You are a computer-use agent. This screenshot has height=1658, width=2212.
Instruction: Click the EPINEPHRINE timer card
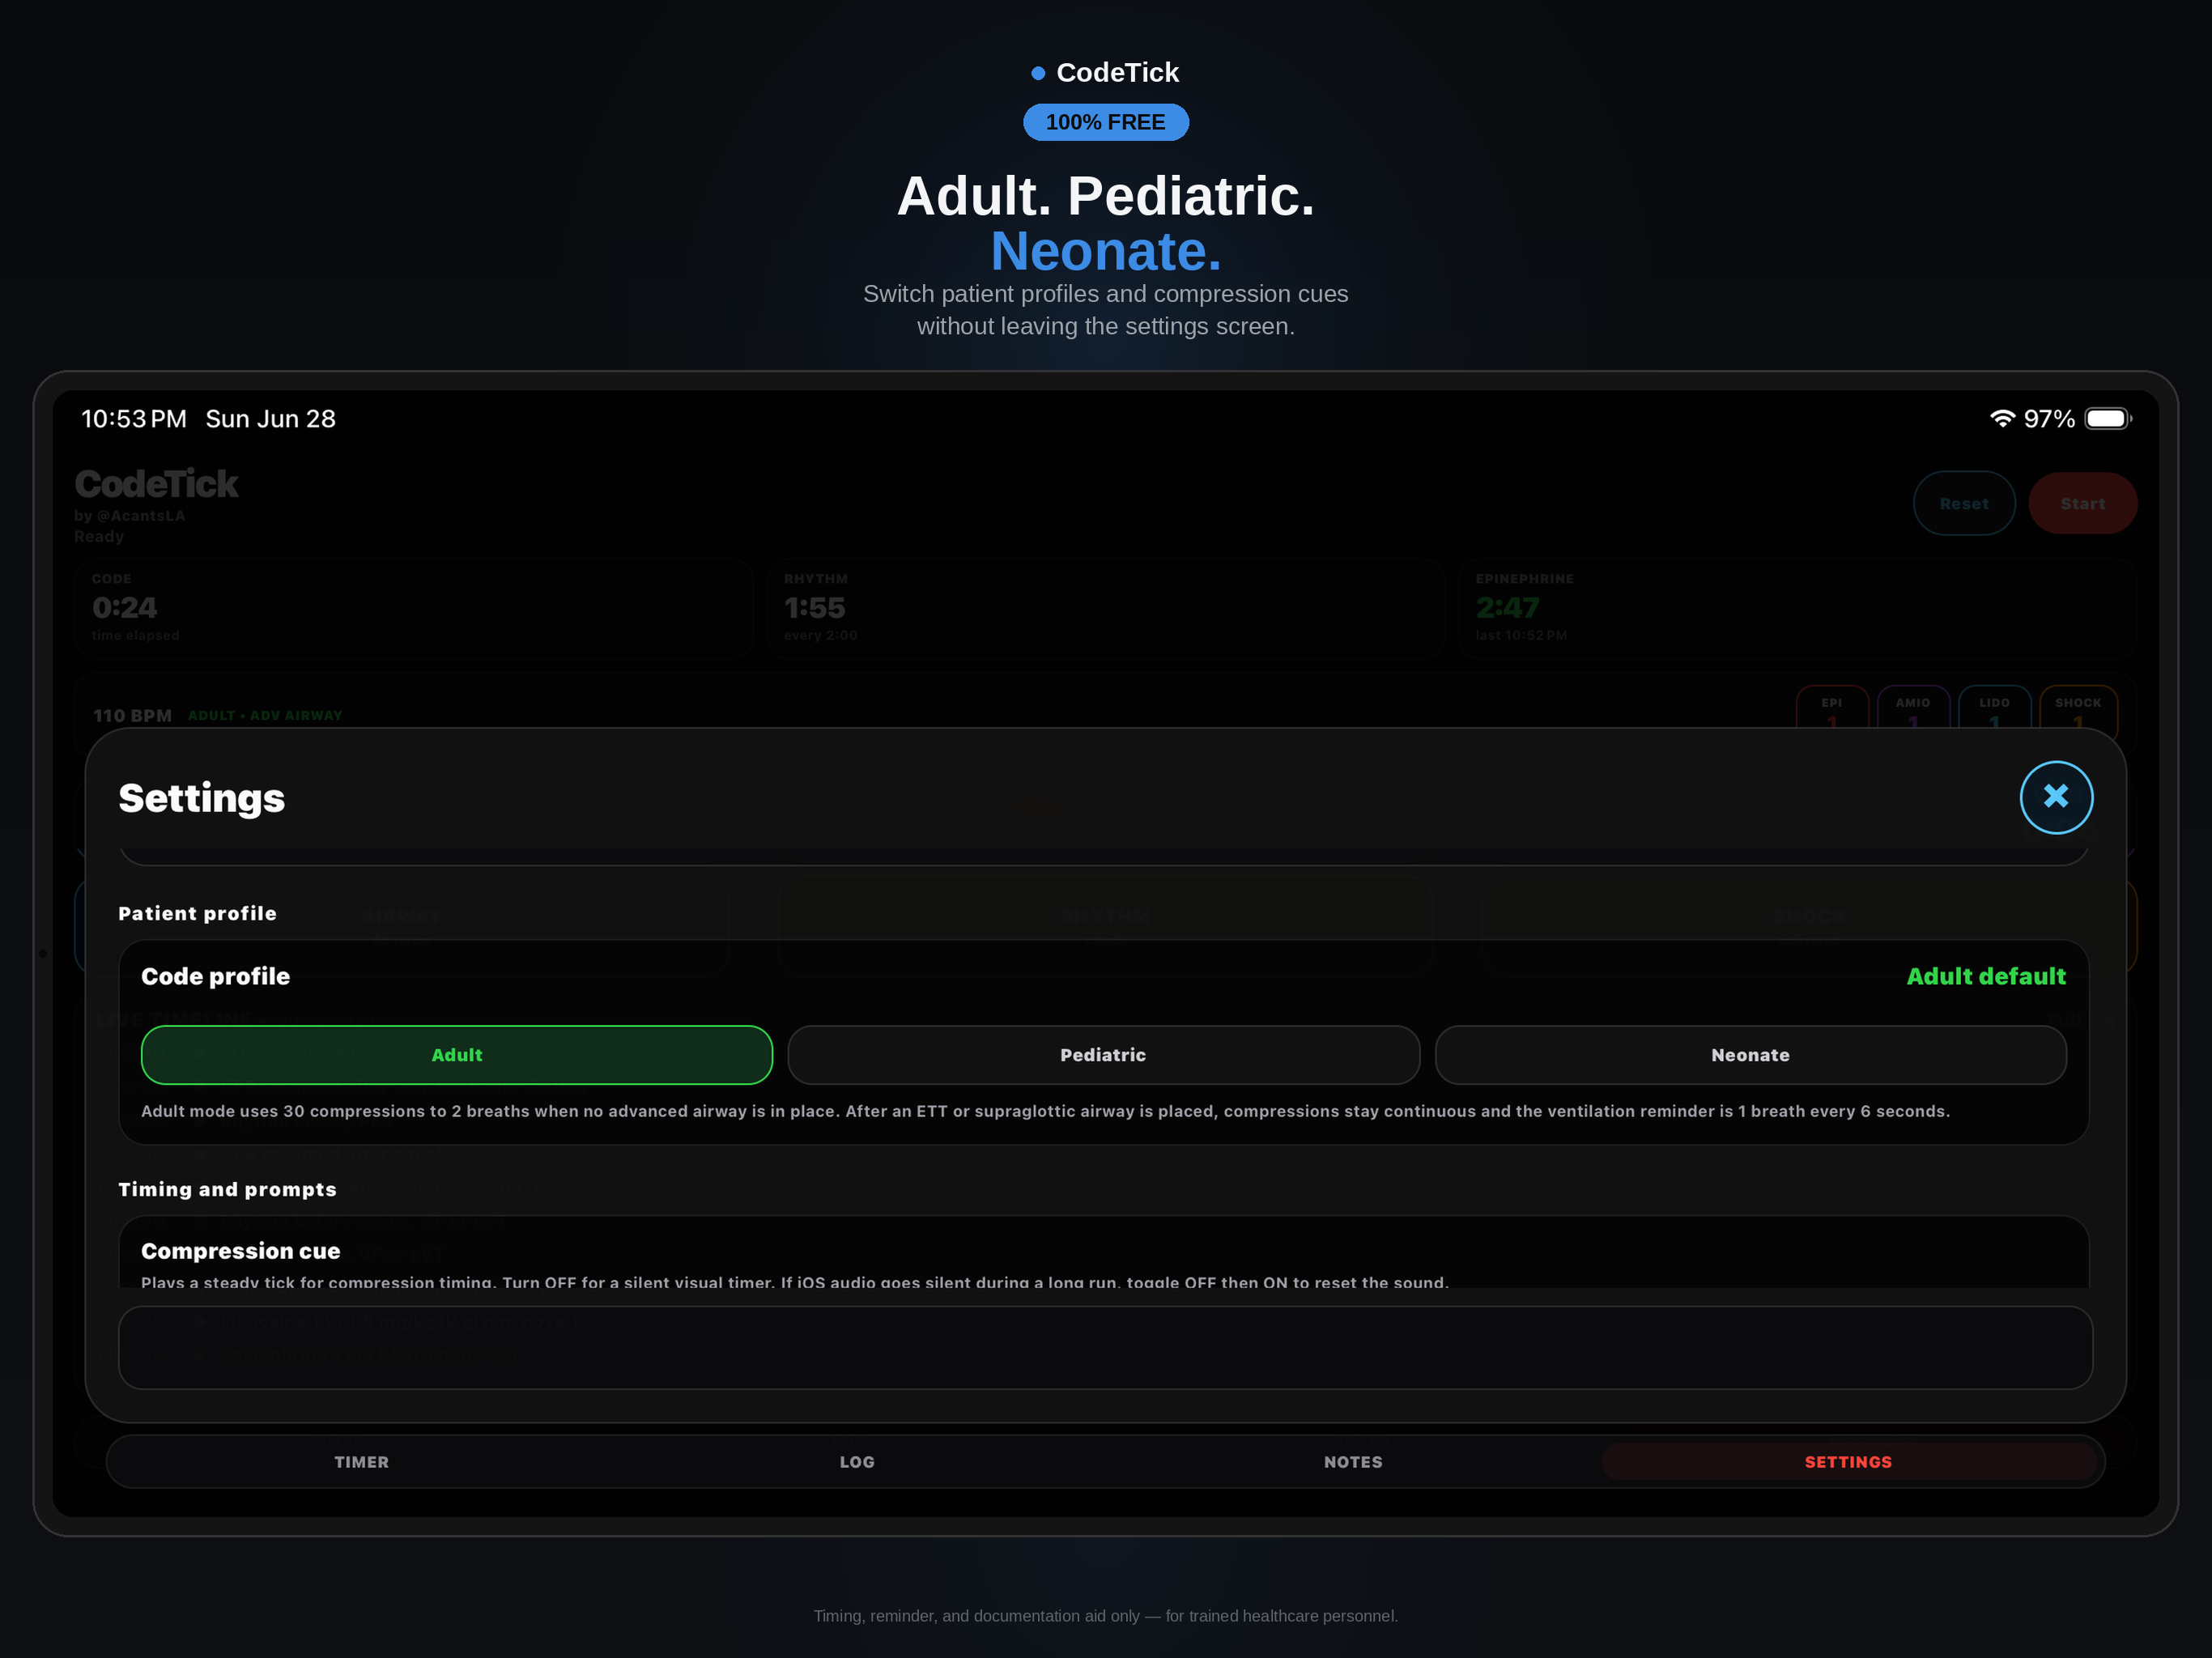[x=1797, y=608]
